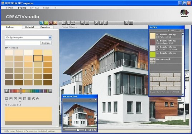192x134 pixels.
Task: Open the 3D-System plus dropdown
Action: (x=50, y=38)
